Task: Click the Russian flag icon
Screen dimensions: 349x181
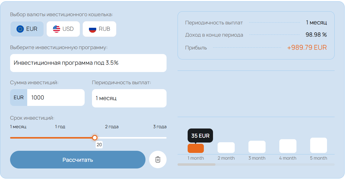Action: point(93,29)
